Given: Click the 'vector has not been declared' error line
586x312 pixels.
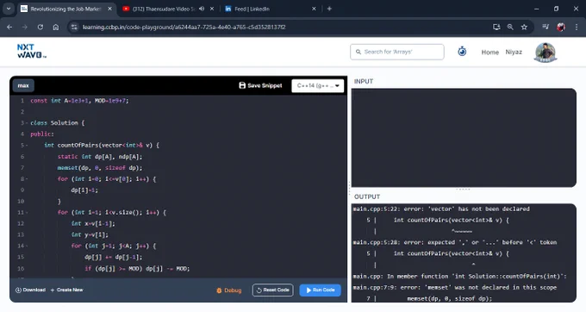Looking at the screenshot, I should tap(441, 209).
